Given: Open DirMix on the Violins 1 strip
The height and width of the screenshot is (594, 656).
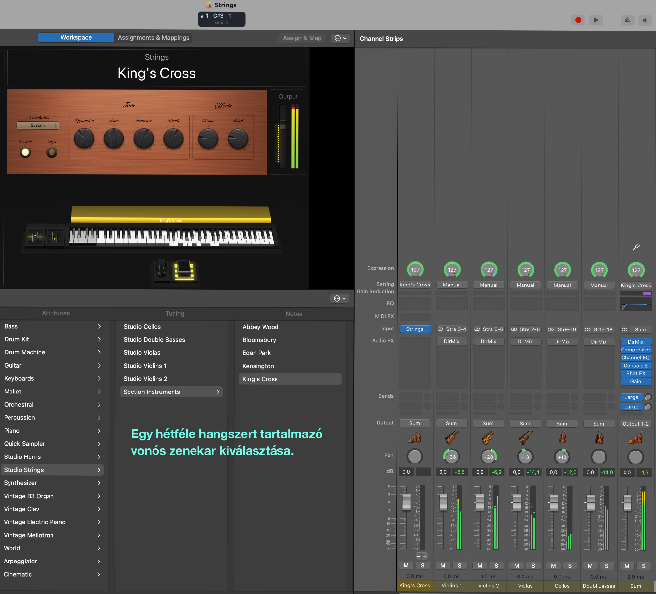Looking at the screenshot, I should (x=452, y=341).
